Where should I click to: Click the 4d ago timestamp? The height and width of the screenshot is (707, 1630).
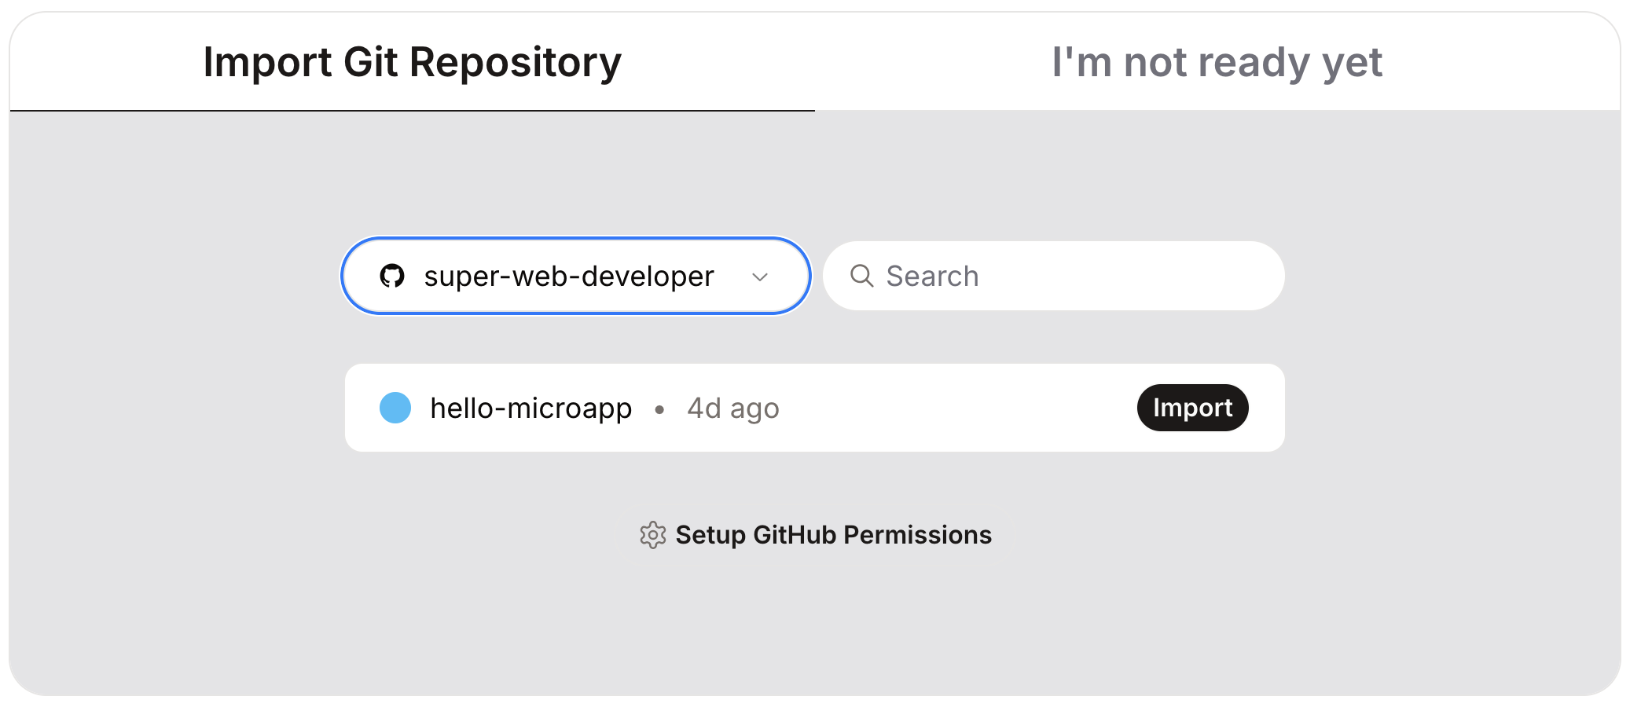coord(732,408)
